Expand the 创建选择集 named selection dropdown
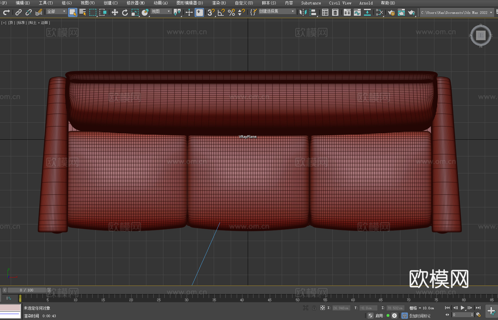498x320 pixels. [277, 11]
